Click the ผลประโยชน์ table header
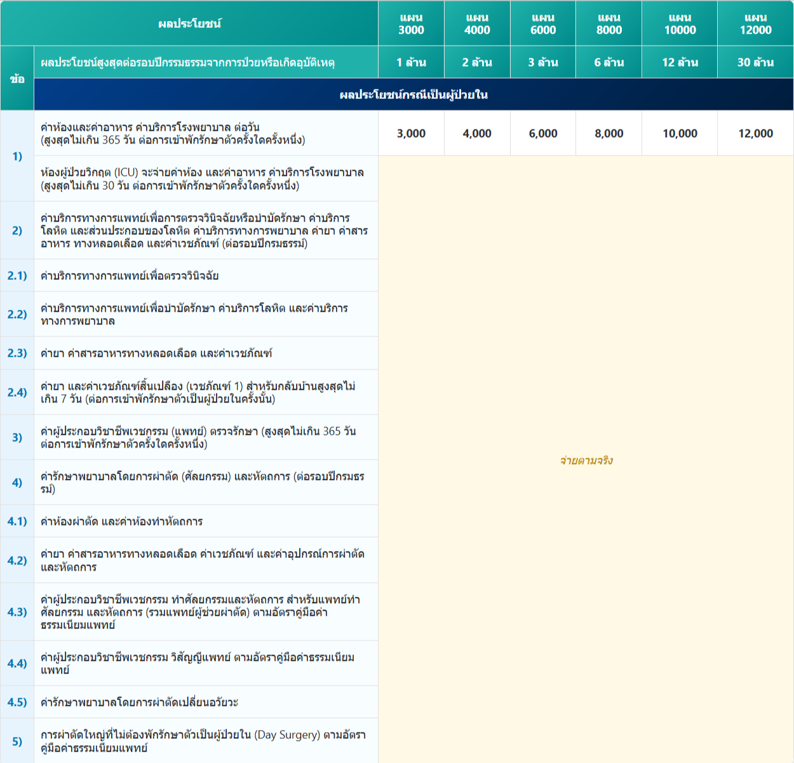The width and height of the screenshot is (794, 763). pos(189,23)
